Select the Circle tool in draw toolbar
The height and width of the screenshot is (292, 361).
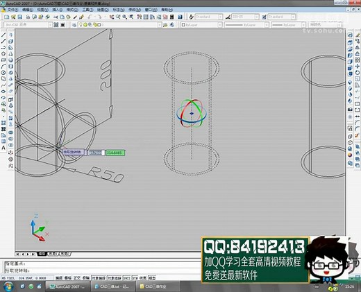click(3, 73)
